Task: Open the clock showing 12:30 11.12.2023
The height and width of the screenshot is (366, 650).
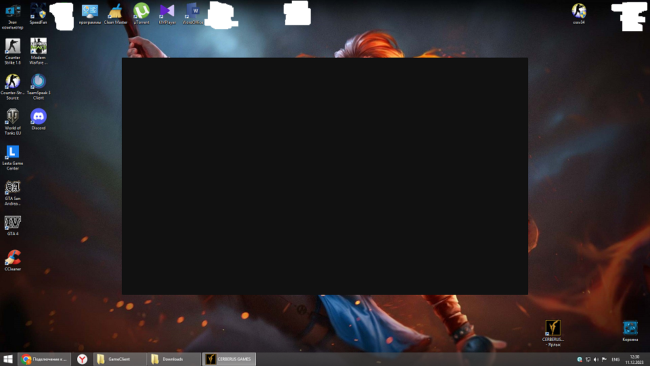Action: 634,359
